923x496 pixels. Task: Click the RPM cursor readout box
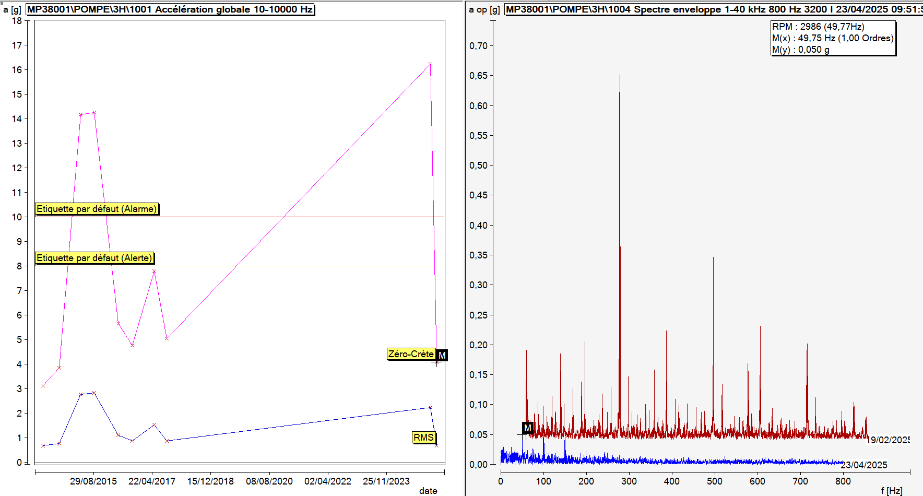[833, 38]
